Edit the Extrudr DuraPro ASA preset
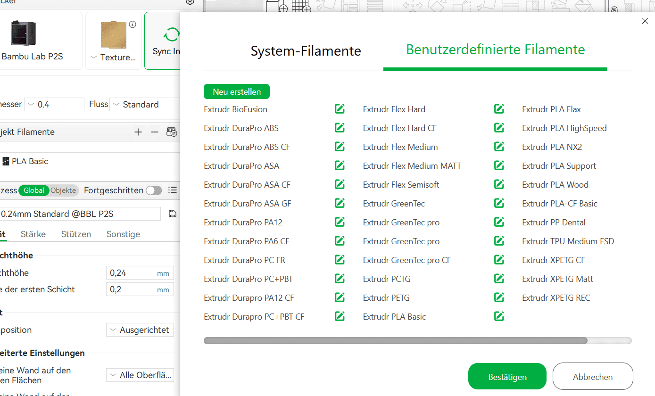Screen dimensions: 655x396 340,165
